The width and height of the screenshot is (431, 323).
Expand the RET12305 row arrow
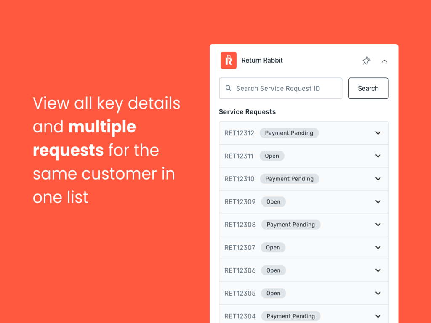(378, 294)
